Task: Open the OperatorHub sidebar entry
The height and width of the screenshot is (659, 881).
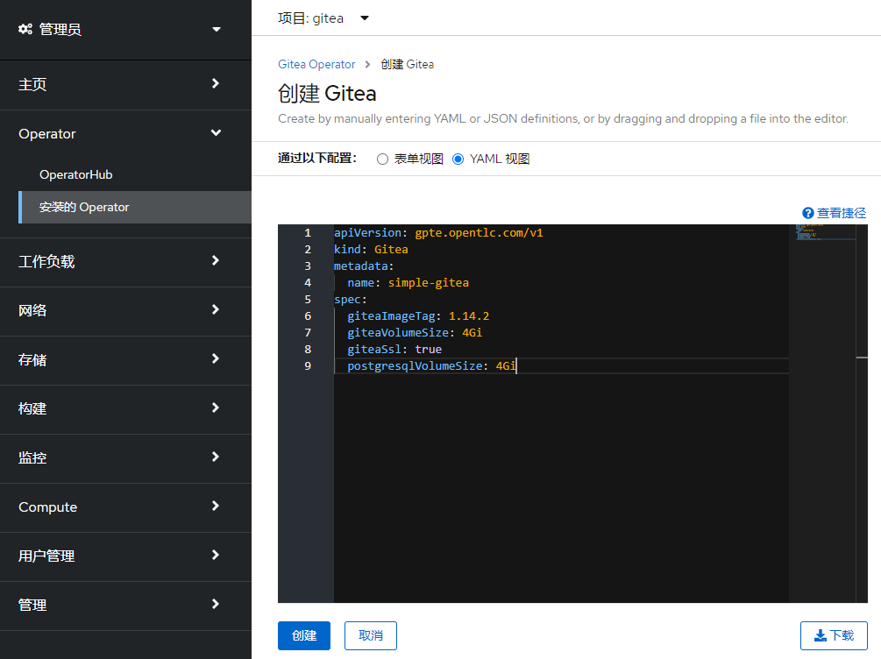Action: [x=75, y=174]
